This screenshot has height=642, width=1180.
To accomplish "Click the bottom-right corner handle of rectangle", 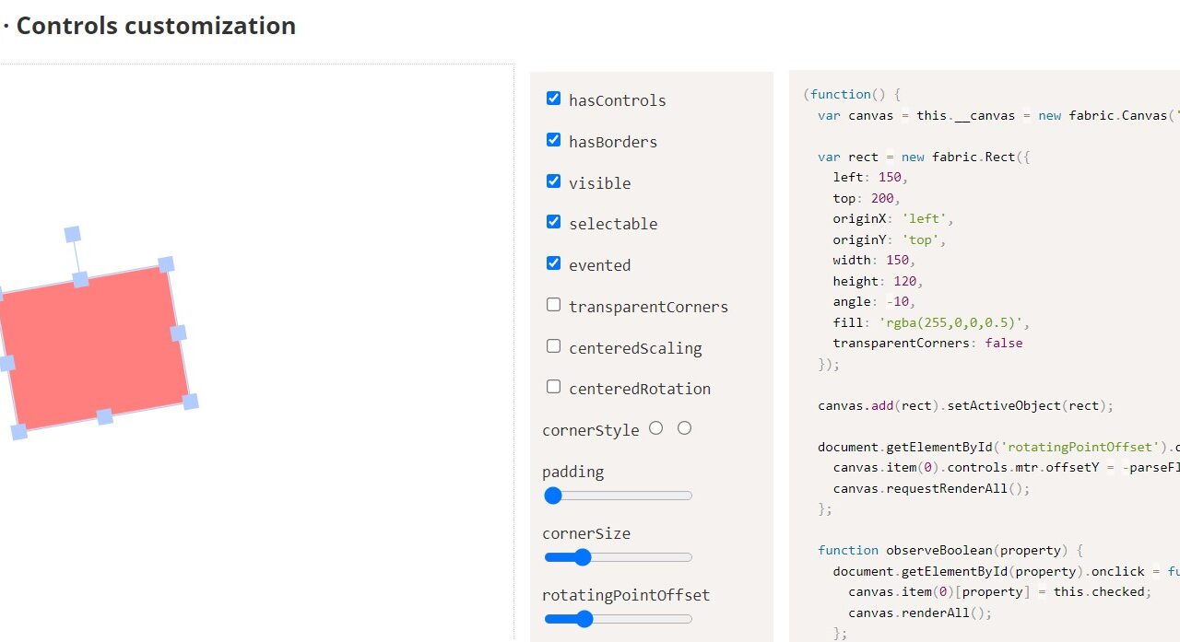I will click(x=190, y=402).
